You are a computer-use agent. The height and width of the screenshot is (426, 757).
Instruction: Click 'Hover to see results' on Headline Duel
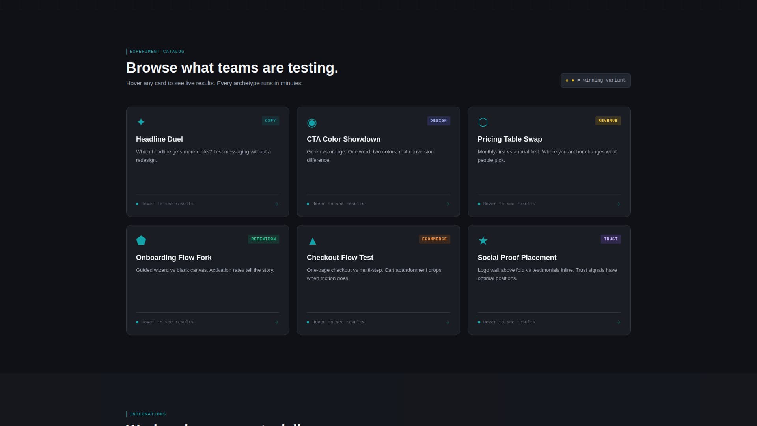click(x=168, y=204)
